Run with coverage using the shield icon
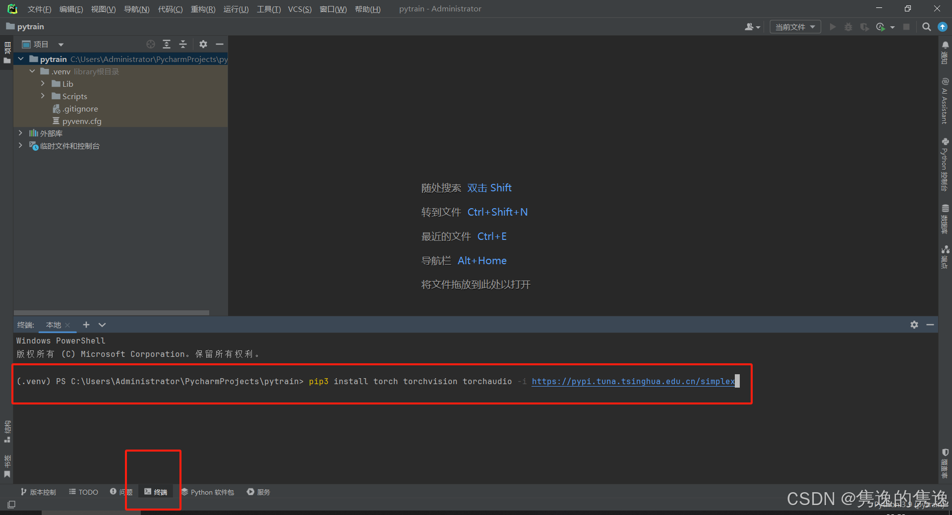952x515 pixels. pos(865,27)
